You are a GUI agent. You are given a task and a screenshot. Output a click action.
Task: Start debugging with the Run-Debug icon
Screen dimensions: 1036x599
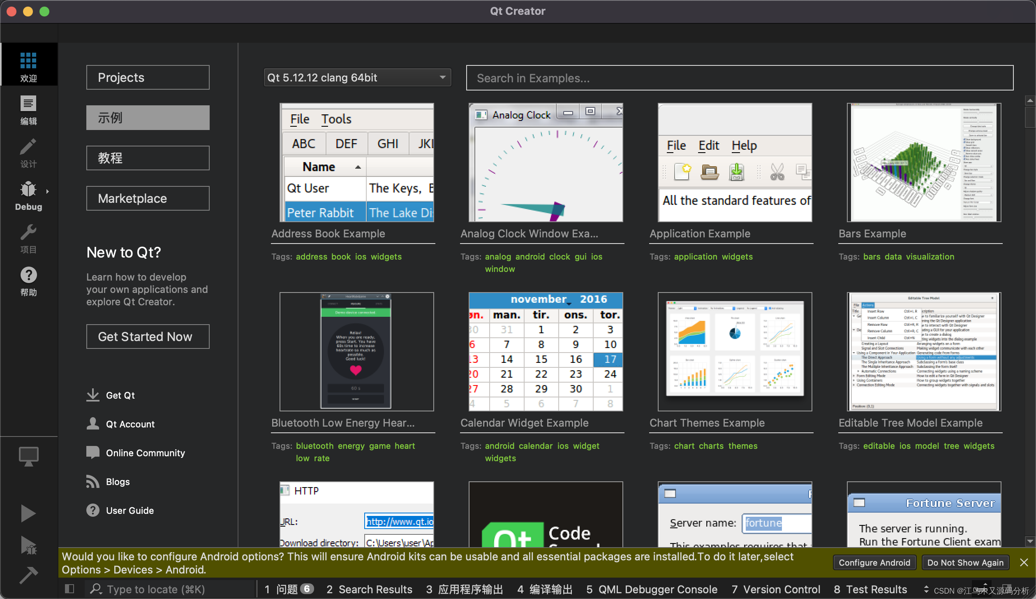[x=28, y=545]
